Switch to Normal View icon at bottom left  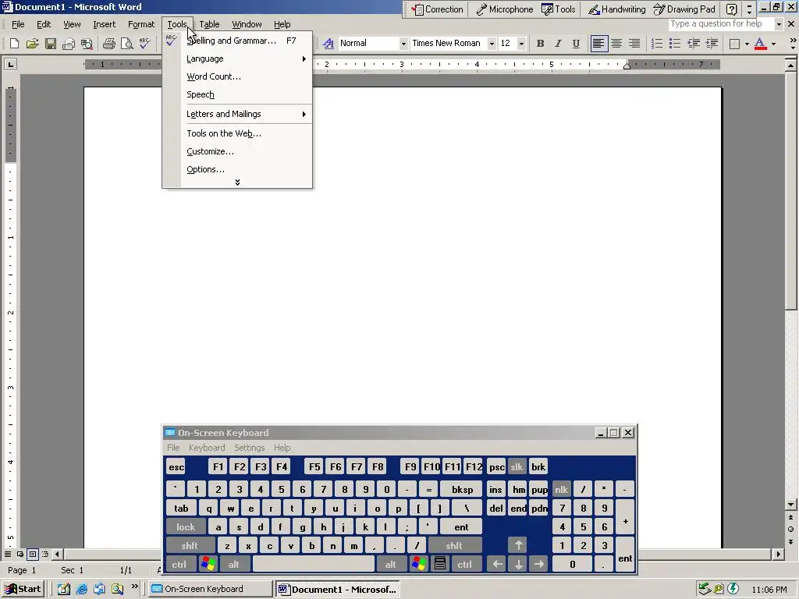(8, 555)
